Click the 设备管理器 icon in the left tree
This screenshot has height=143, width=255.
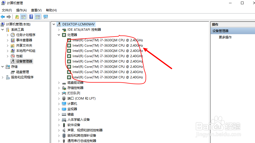[13, 61]
